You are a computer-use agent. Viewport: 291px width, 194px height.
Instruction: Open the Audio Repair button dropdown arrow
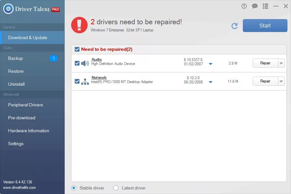point(281,63)
